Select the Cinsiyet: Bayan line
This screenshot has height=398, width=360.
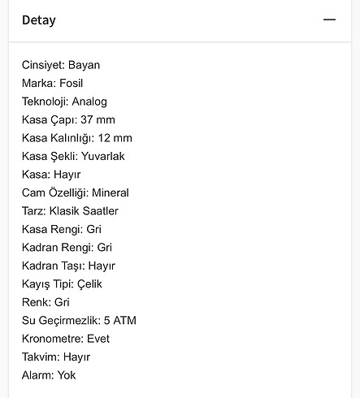click(61, 65)
